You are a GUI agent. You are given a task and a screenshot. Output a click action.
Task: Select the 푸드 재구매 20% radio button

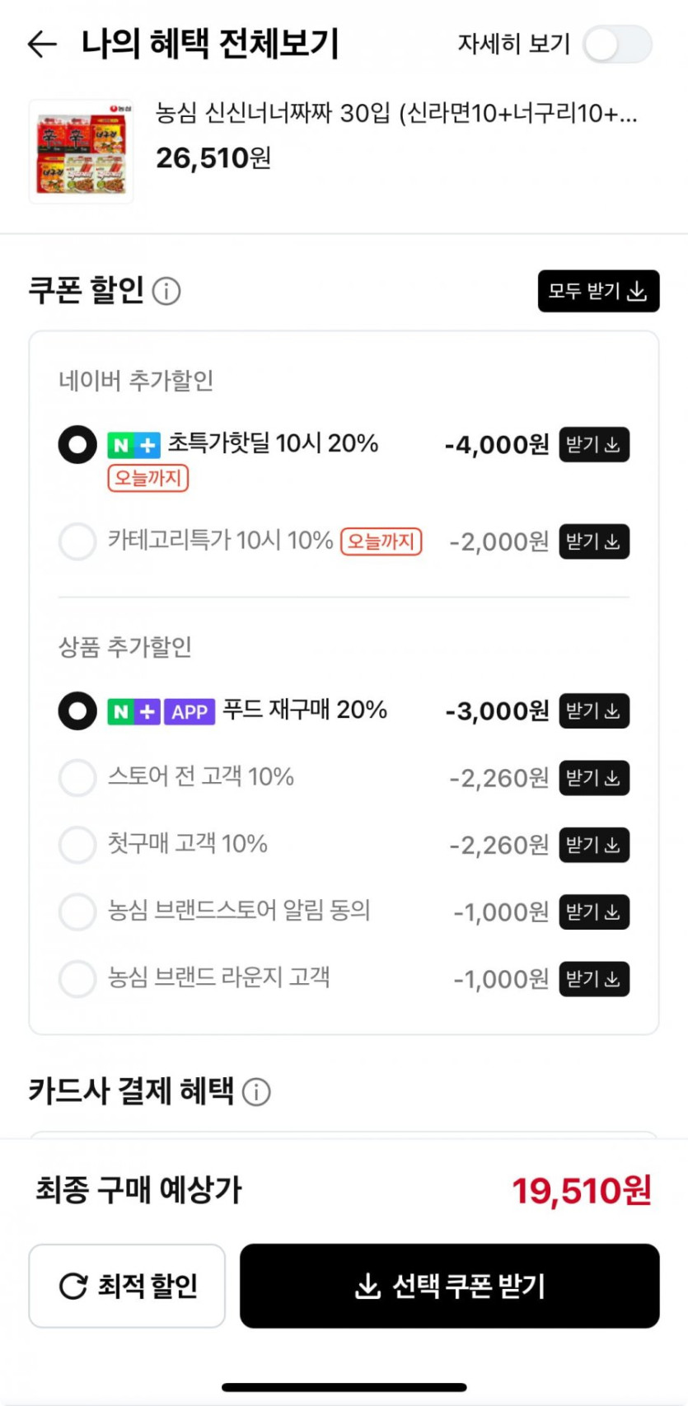tap(77, 710)
